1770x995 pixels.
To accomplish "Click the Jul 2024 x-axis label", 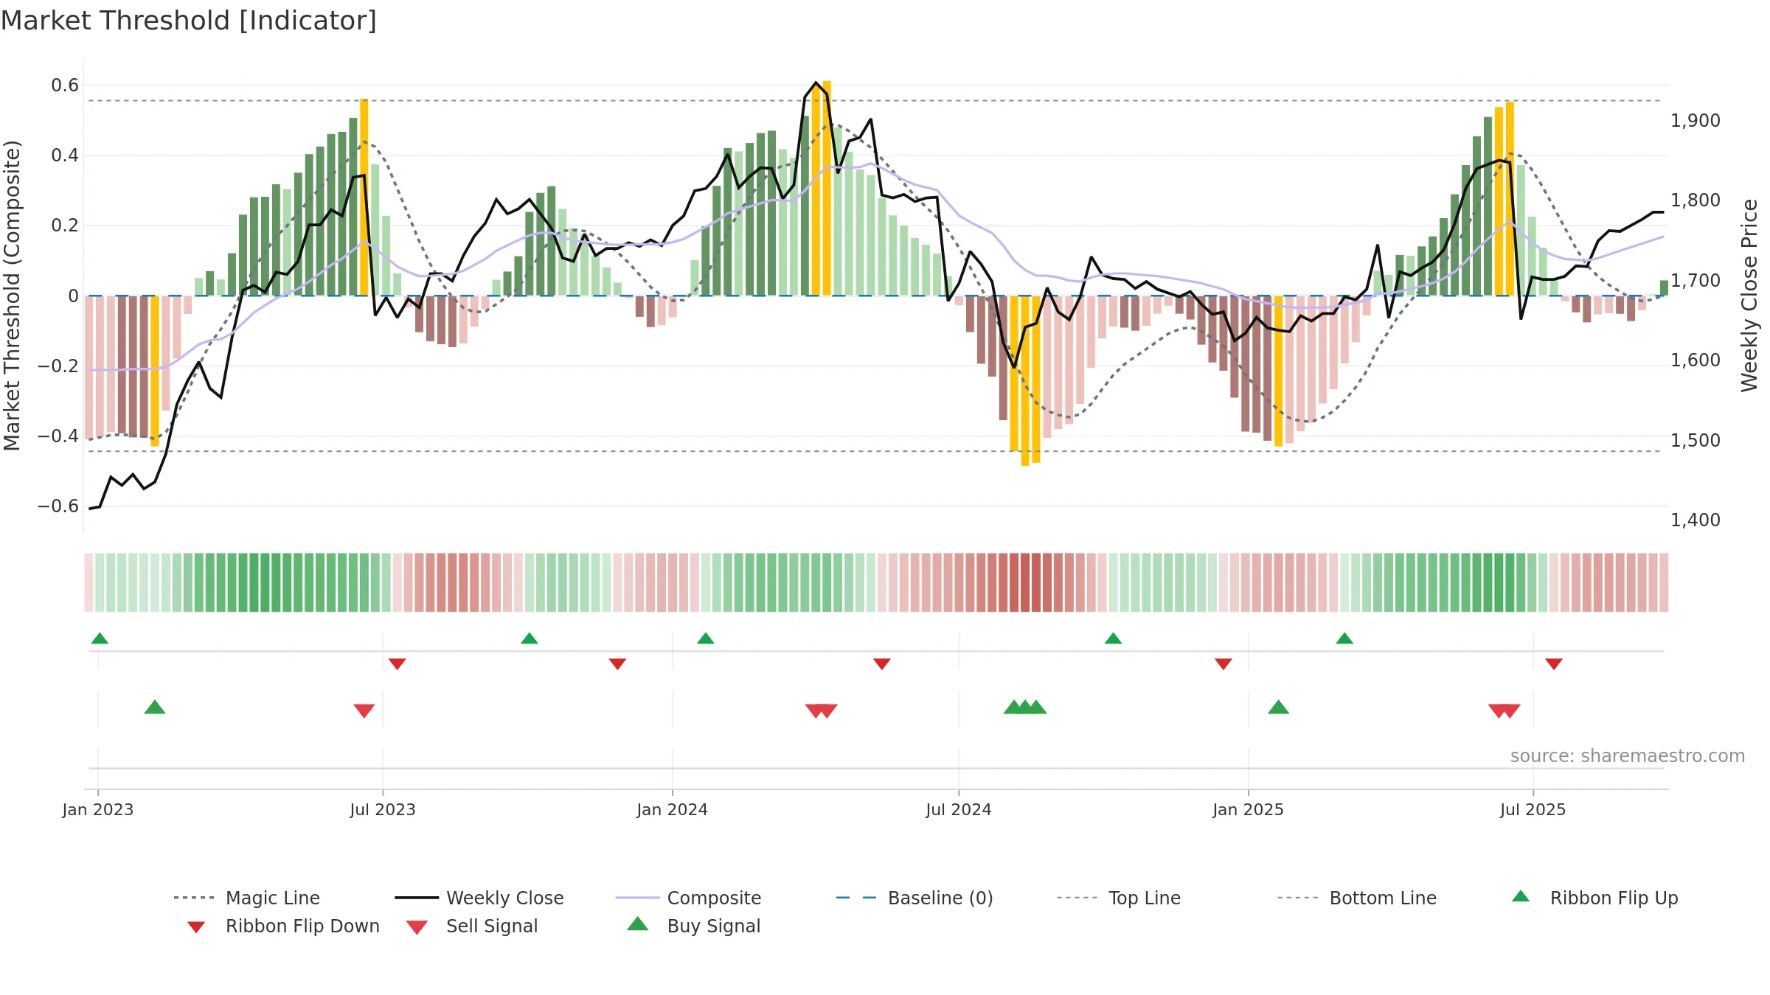I will tap(959, 810).
